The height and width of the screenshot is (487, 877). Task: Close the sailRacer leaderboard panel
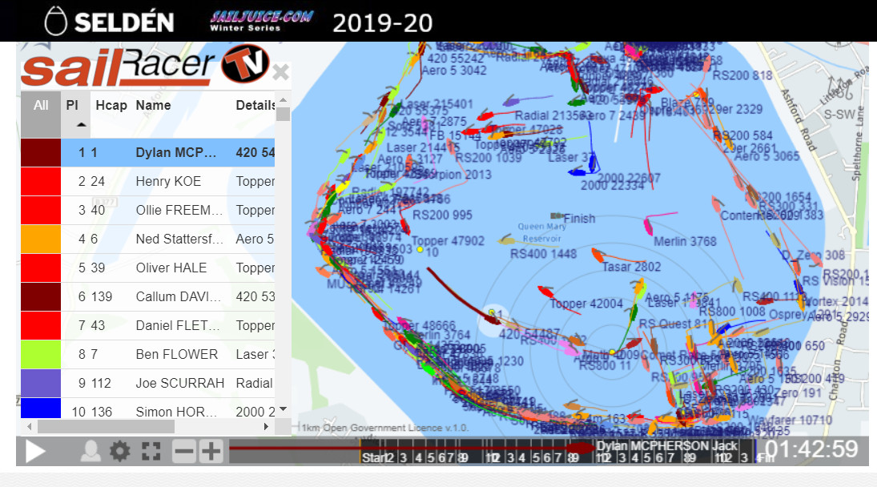(x=281, y=71)
